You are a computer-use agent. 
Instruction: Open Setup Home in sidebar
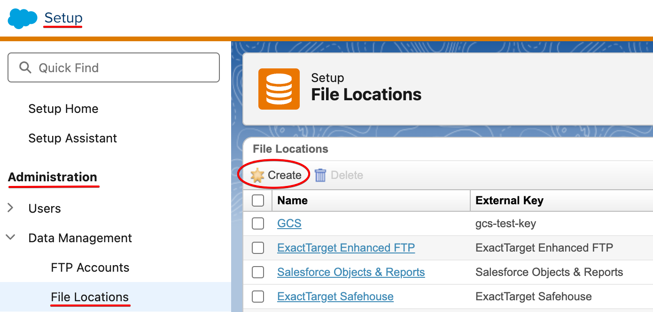[63, 109]
